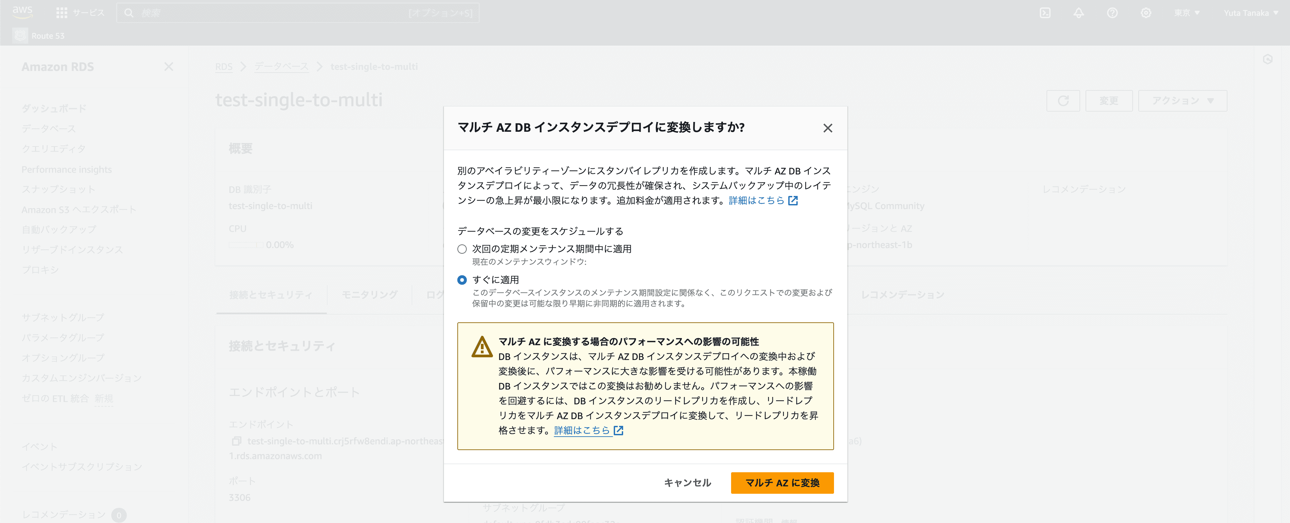Close the Amazon RDS sidebar
Viewport: 1290px width, 523px height.
169,67
